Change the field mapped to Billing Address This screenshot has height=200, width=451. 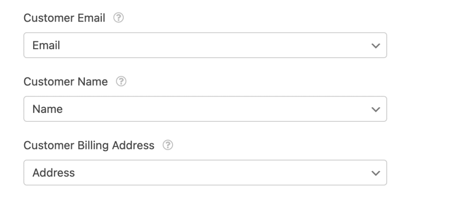pyautogui.click(x=205, y=173)
